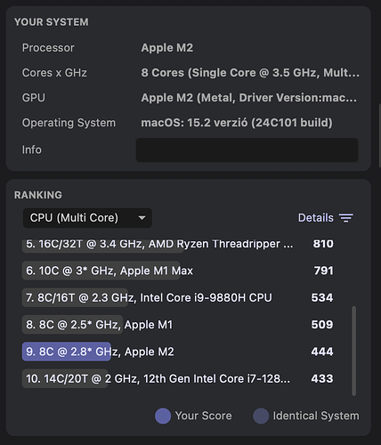Click the ranking list scrollbar
Viewport: 381px width, 445px height.
[353, 351]
